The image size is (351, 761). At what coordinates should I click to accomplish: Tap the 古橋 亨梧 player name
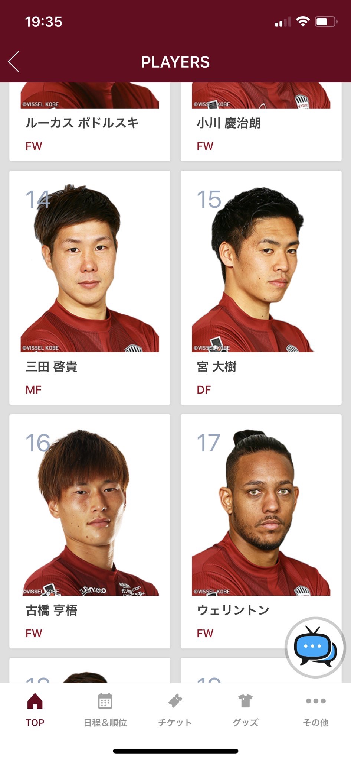point(51,611)
